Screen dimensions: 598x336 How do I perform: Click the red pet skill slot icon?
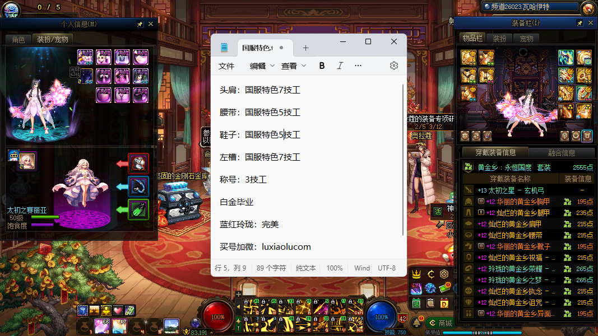[138, 164]
